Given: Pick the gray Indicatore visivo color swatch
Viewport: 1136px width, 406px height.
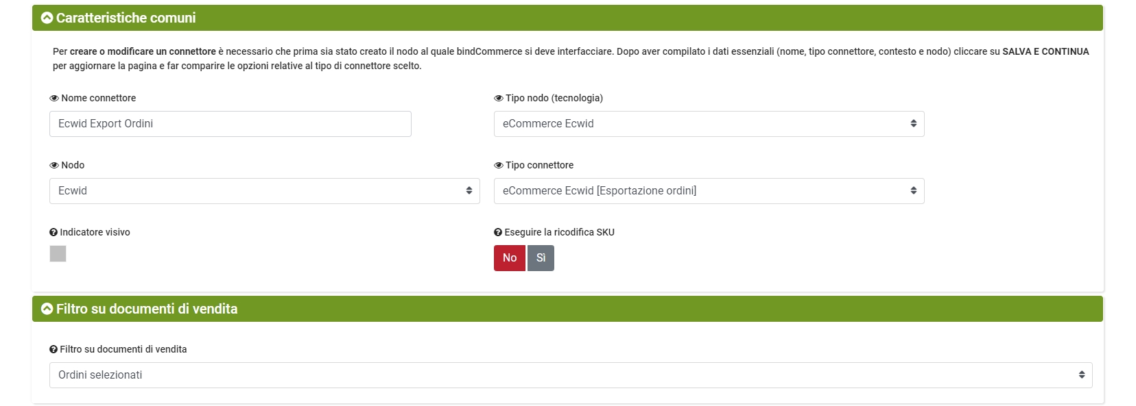Looking at the screenshot, I should (58, 254).
